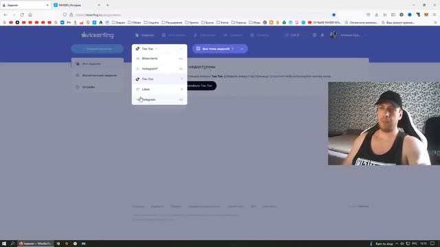Open the Игры bookmarks folder
The image size is (440, 247).
click(x=255, y=23)
